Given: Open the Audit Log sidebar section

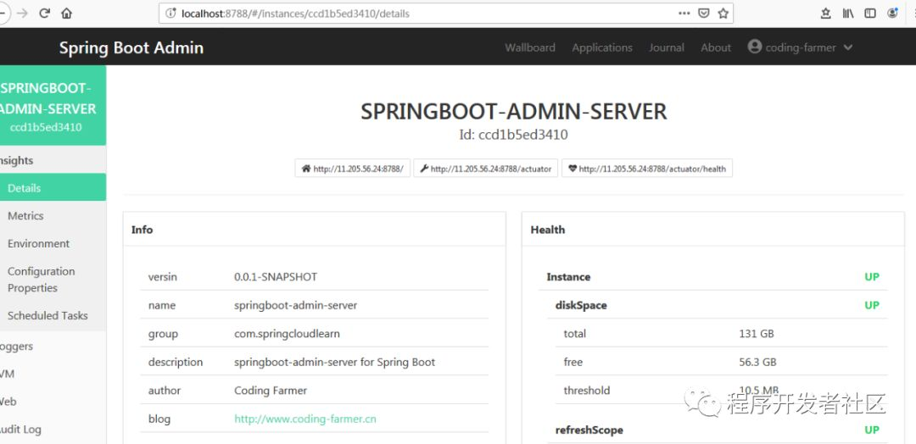Looking at the screenshot, I should 53,430.
